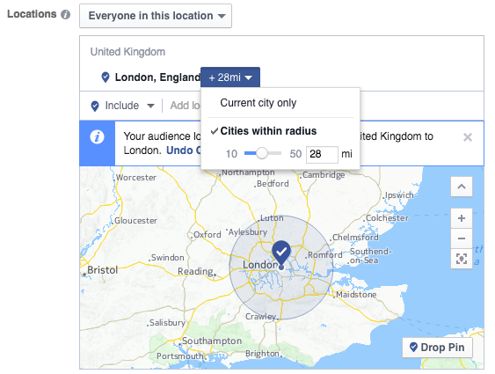Viewport: 495px width, 374px height.
Task: Click the blue info icon in the notification banner
Action: [97, 137]
